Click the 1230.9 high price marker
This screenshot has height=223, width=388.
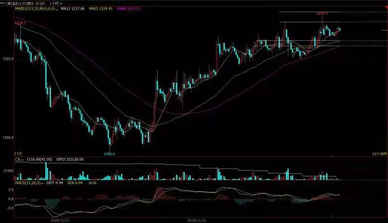click(322, 14)
